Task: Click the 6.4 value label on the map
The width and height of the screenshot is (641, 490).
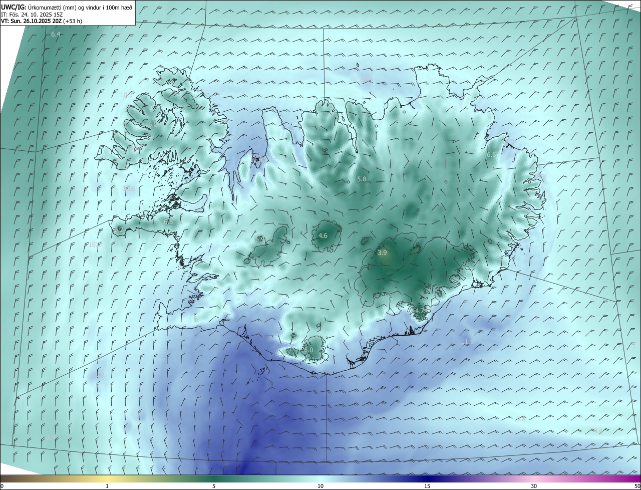Action: [56, 35]
